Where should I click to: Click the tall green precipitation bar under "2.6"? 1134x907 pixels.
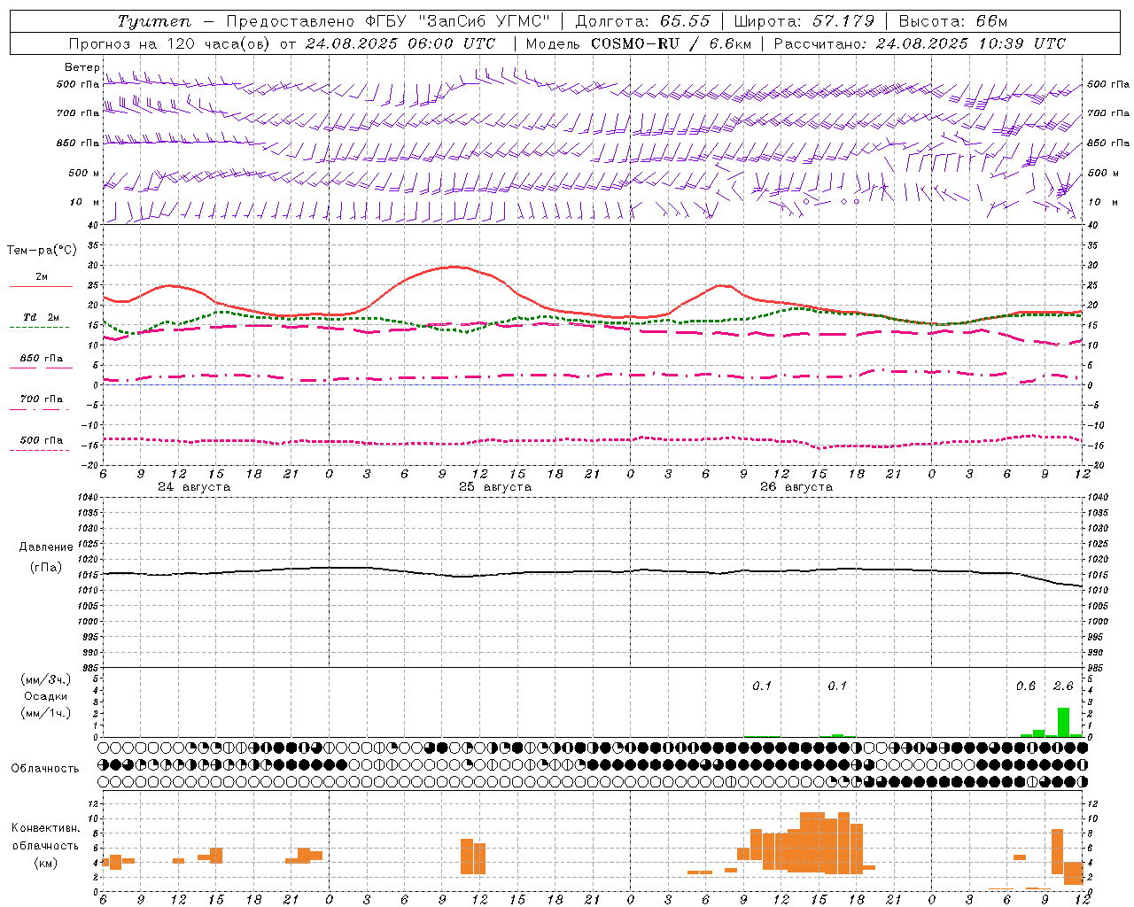click(1063, 721)
